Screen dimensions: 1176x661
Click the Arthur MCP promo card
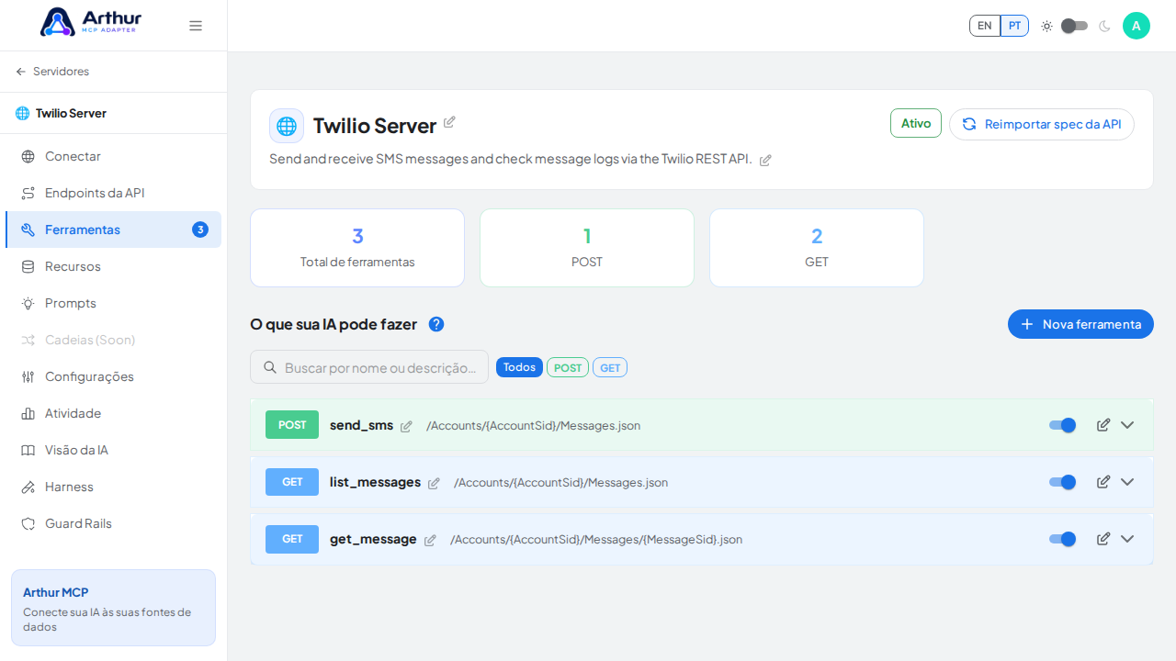point(113,608)
